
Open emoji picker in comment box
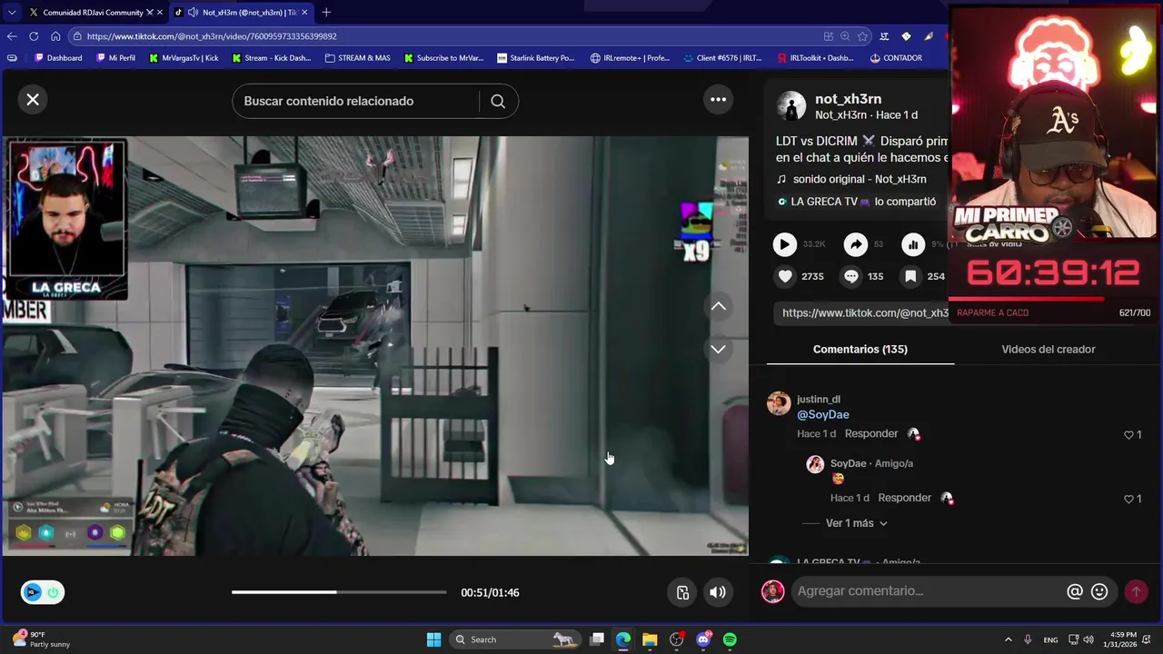tap(1099, 591)
